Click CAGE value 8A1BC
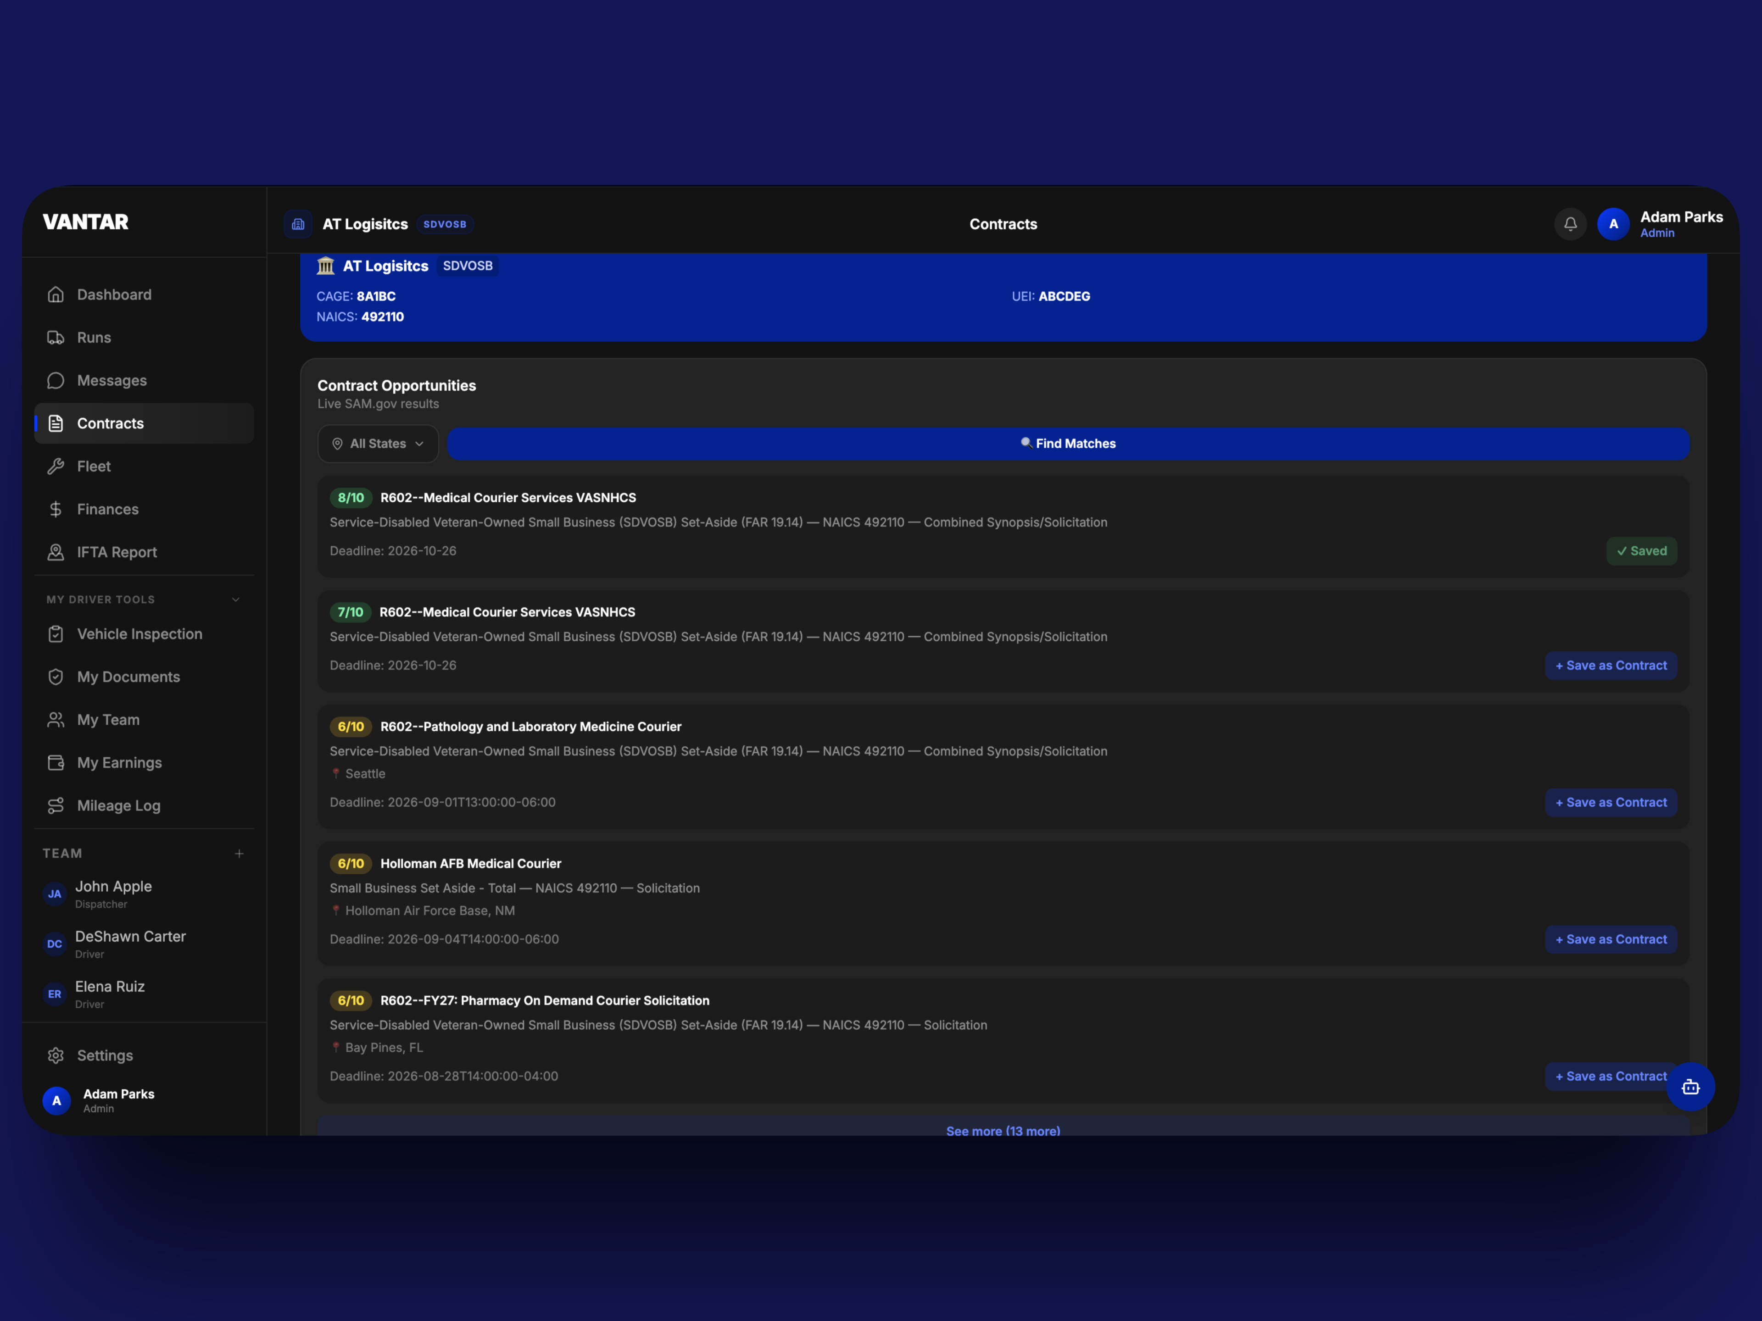 tap(376, 296)
